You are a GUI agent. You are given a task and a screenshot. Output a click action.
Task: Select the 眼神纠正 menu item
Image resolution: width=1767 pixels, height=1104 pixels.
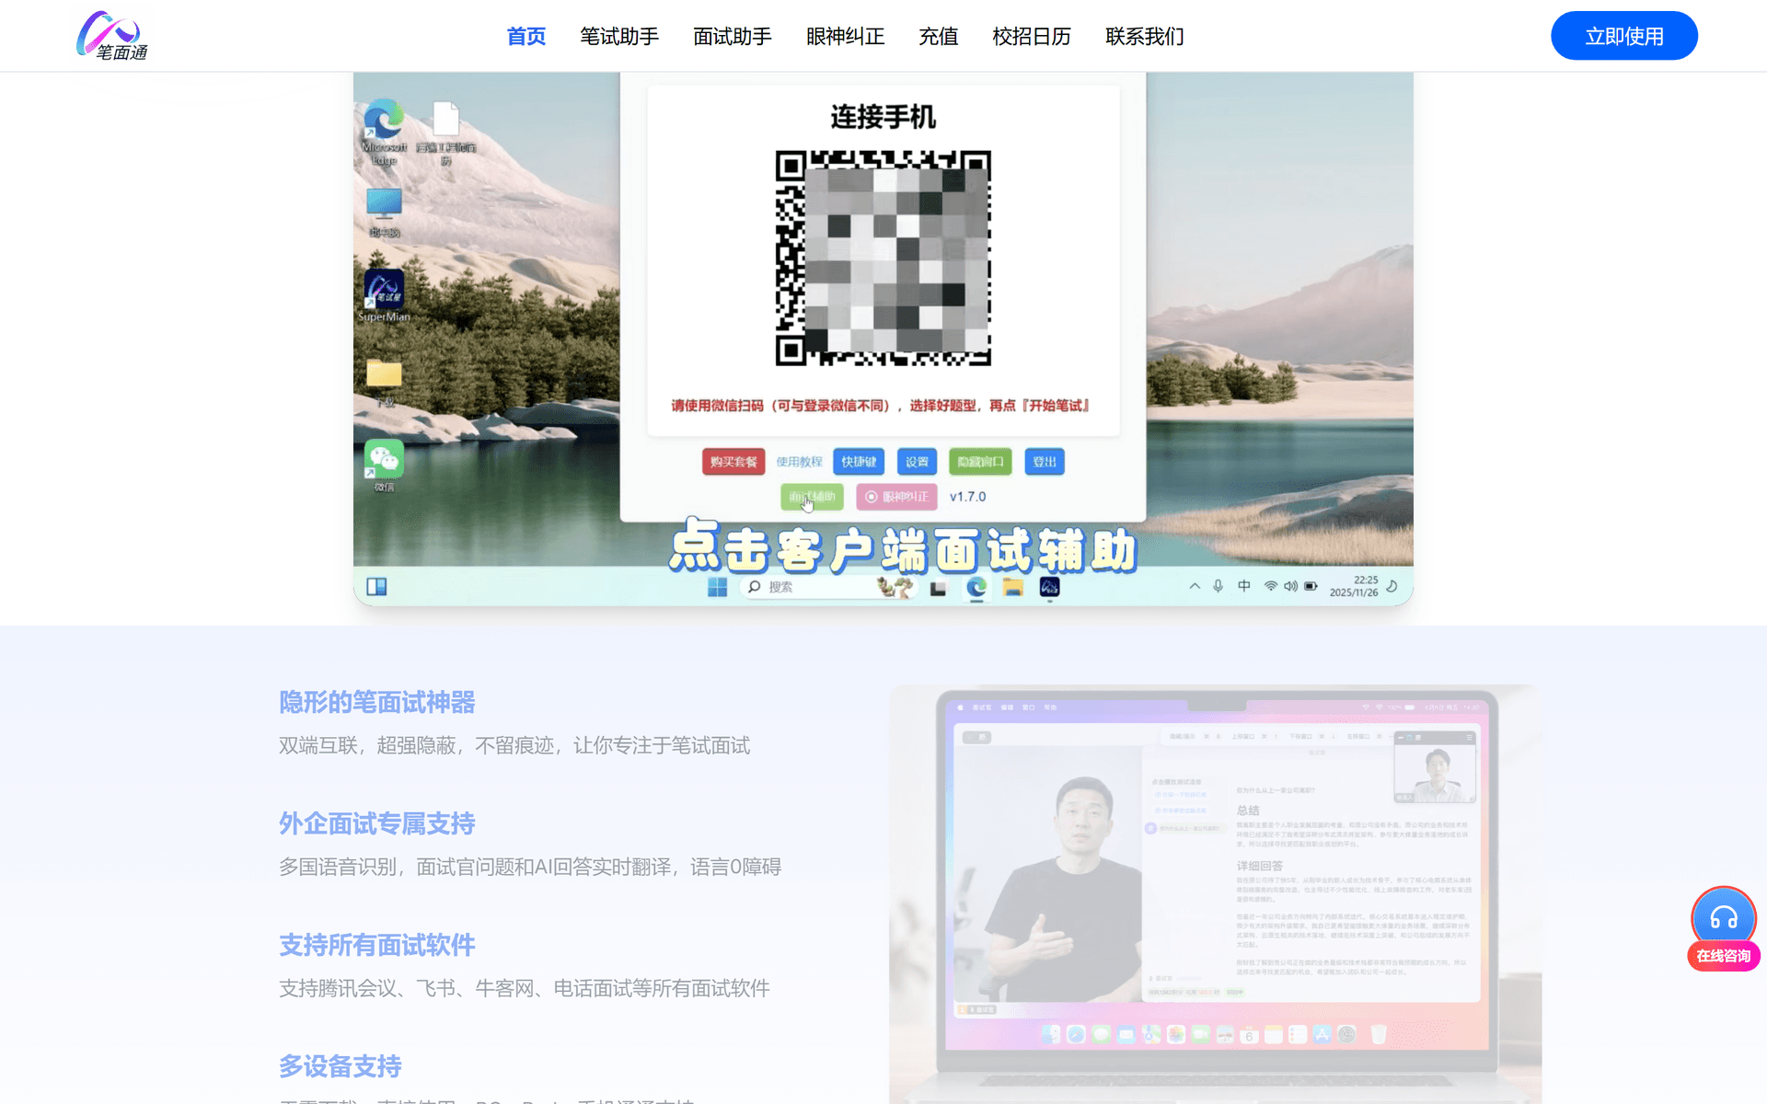pos(846,36)
